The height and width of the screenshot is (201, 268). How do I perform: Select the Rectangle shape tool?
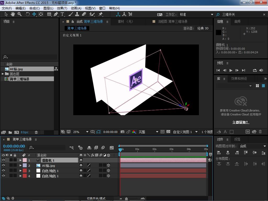[49, 14]
